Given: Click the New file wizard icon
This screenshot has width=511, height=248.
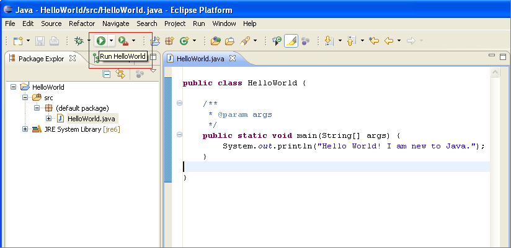Looking at the screenshot, I should 17,41.
